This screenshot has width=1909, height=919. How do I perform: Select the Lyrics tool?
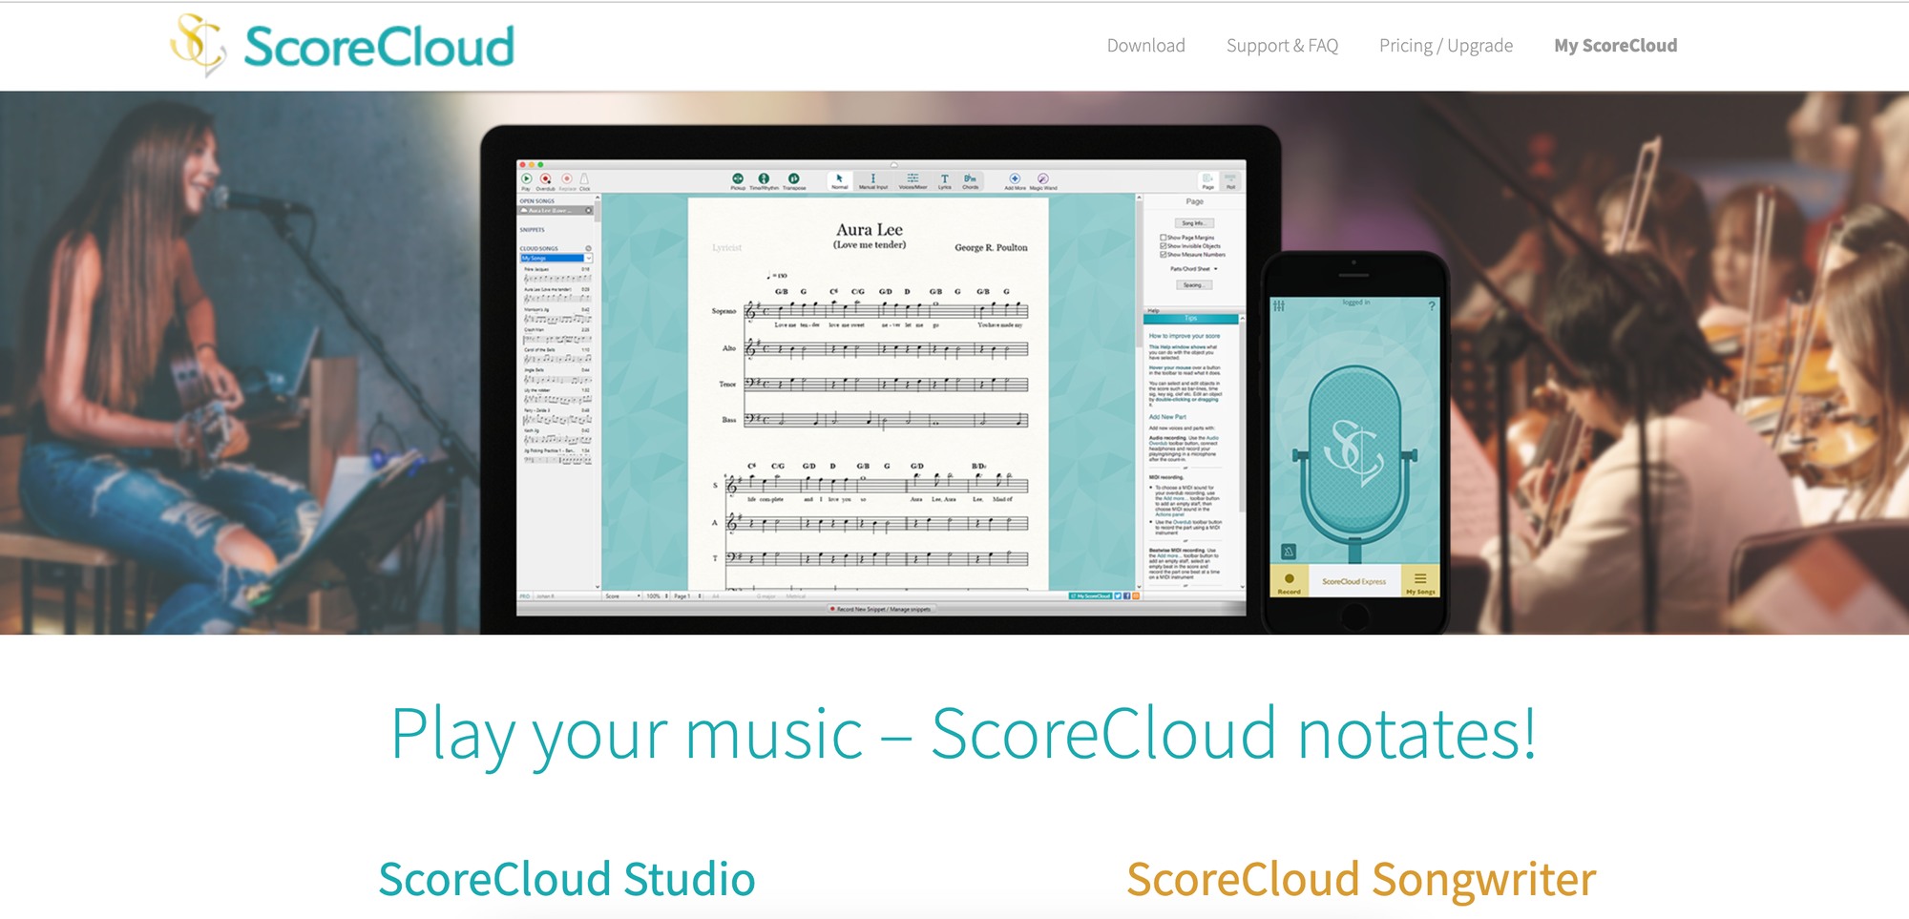tap(944, 179)
